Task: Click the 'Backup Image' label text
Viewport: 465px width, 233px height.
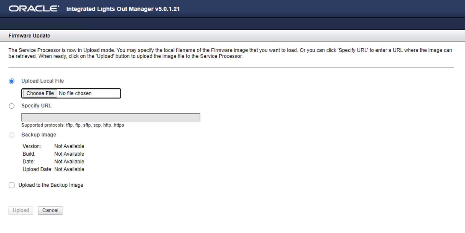Action: point(39,135)
